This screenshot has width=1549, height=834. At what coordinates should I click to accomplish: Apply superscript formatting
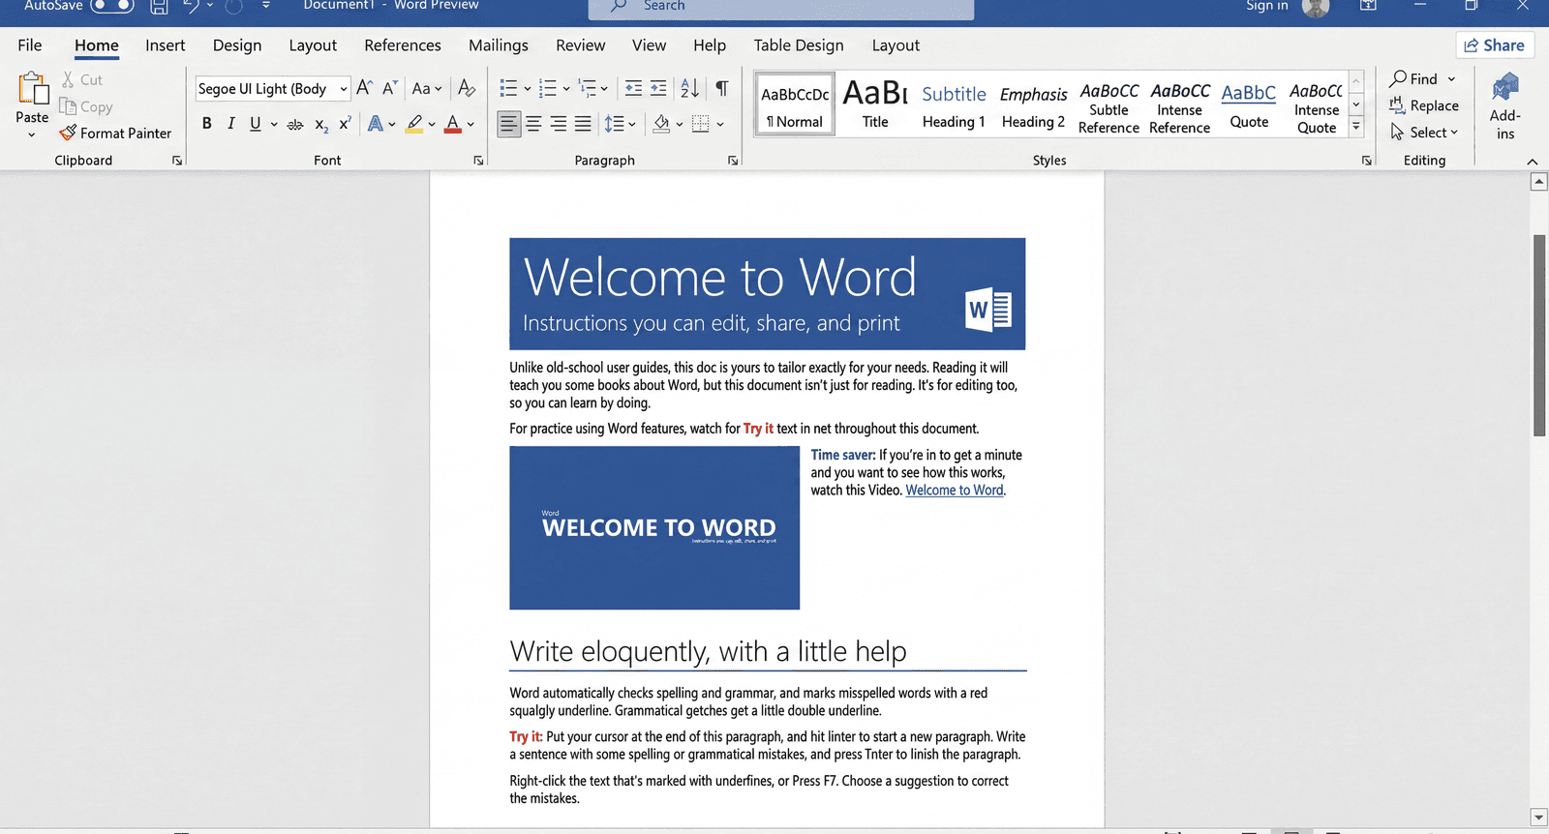coord(345,124)
